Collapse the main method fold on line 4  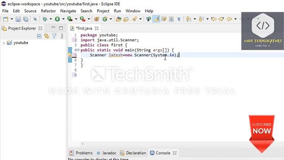pos(78,50)
